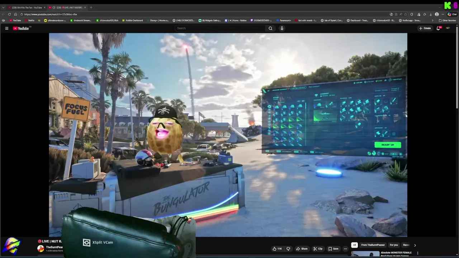The width and height of the screenshot is (459, 258).
Task: Open the YouTube account avatar menu
Action: point(448,28)
